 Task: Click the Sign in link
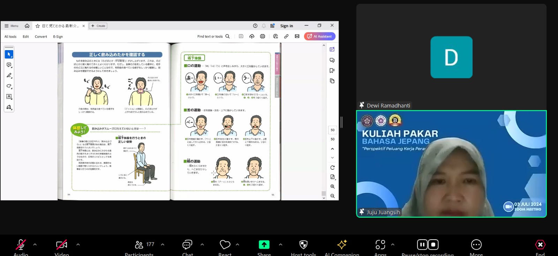pyautogui.click(x=286, y=26)
